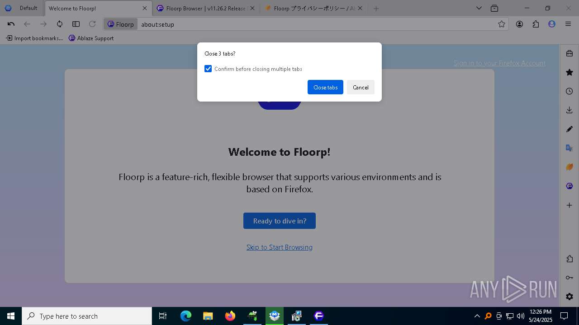Open the Passwords key icon in sidebar
The height and width of the screenshot is (325, 579).
tap(570, 278)
